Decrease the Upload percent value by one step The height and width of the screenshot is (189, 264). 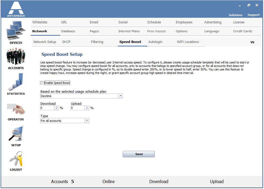pos(87,109)
